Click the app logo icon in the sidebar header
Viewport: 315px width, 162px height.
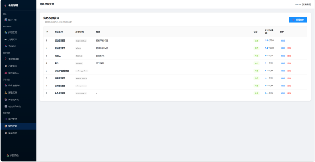pyautogui.click(x=5, y=5)
